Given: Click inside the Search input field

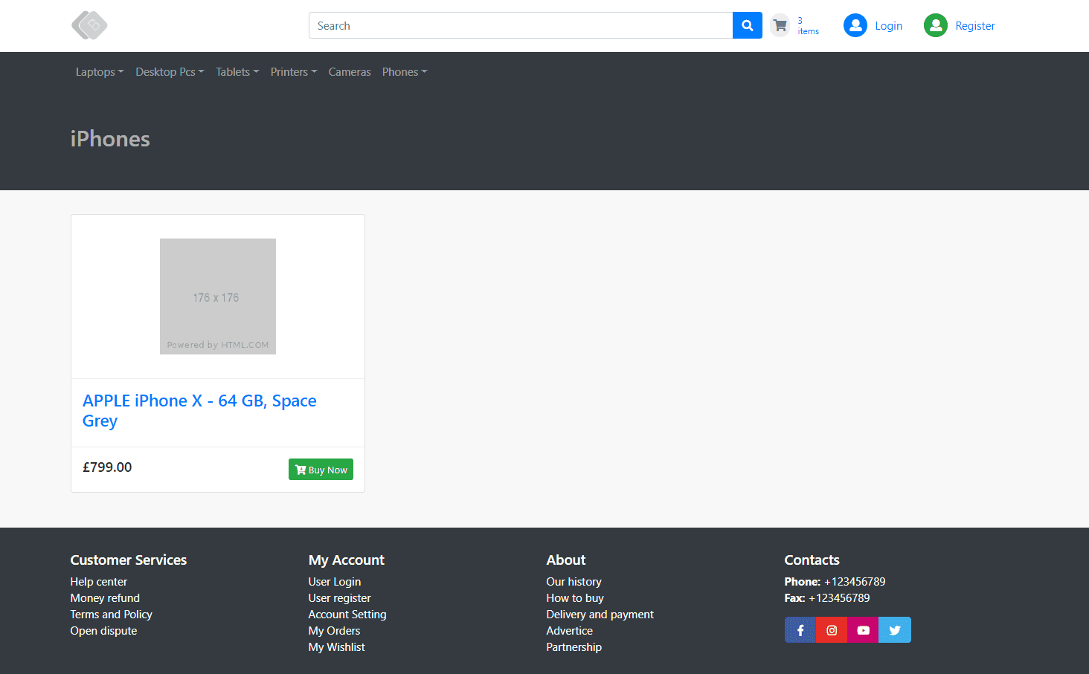Looking at the screenshot, I should (521, 25).
